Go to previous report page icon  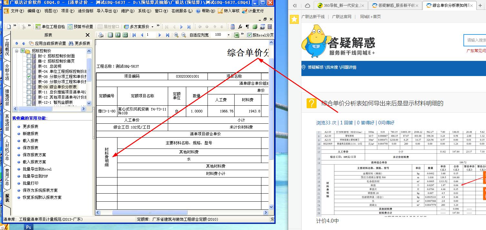[142, 35]
